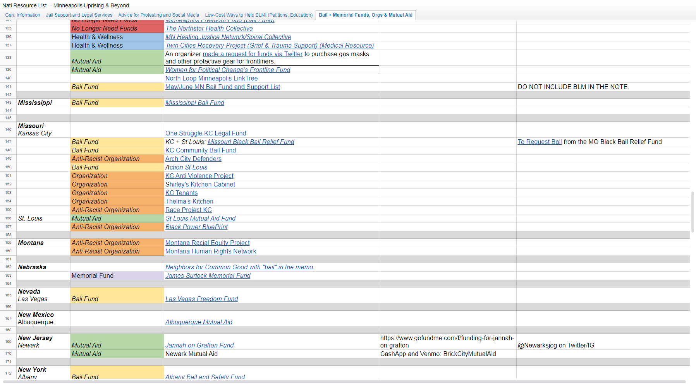Visit the Race Project KC link

pyautogui.click(x=189, y=210)
